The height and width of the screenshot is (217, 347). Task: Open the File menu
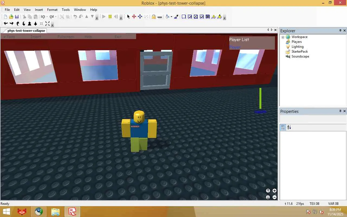[x=7, y=10]
